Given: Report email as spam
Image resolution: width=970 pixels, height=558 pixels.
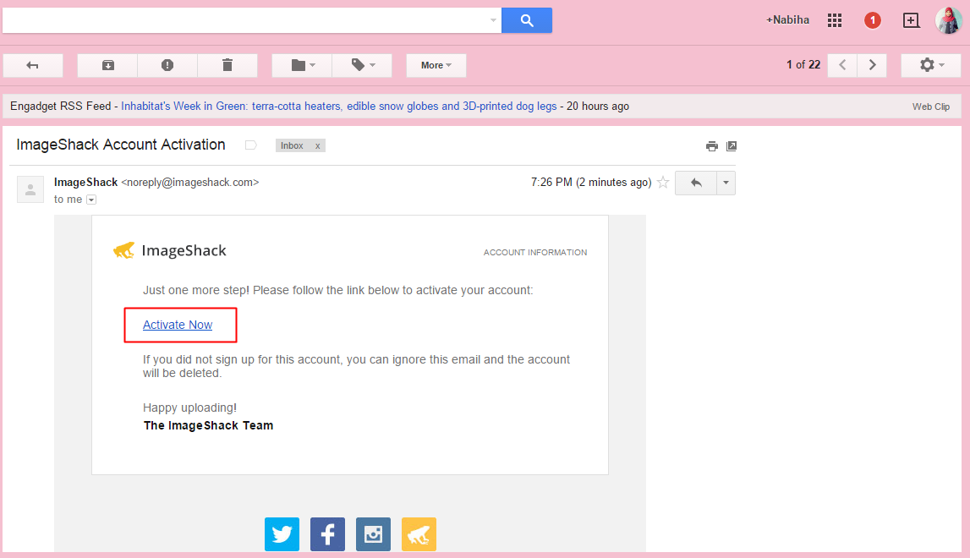Looking at the screenshot, I should click(167, 65).
